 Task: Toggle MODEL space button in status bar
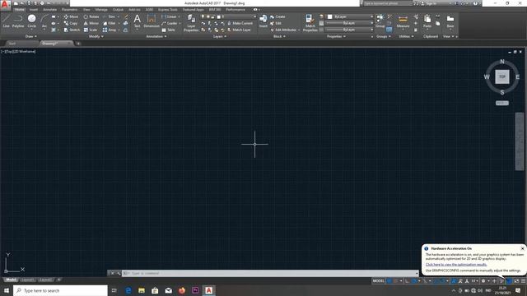pos(378,281)
